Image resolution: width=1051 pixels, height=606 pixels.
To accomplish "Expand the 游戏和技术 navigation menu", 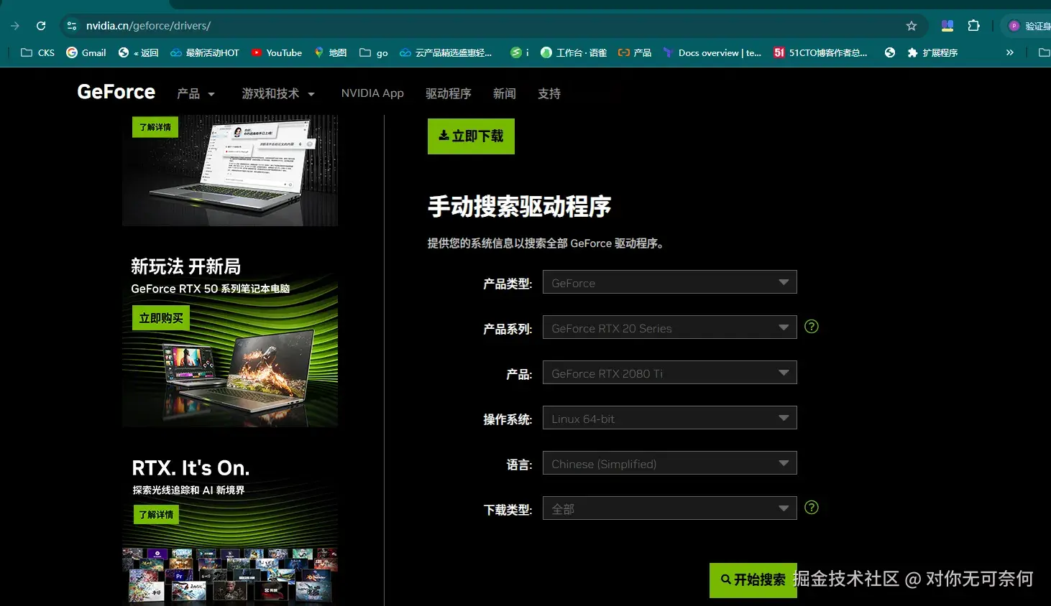I will (278, 93).
